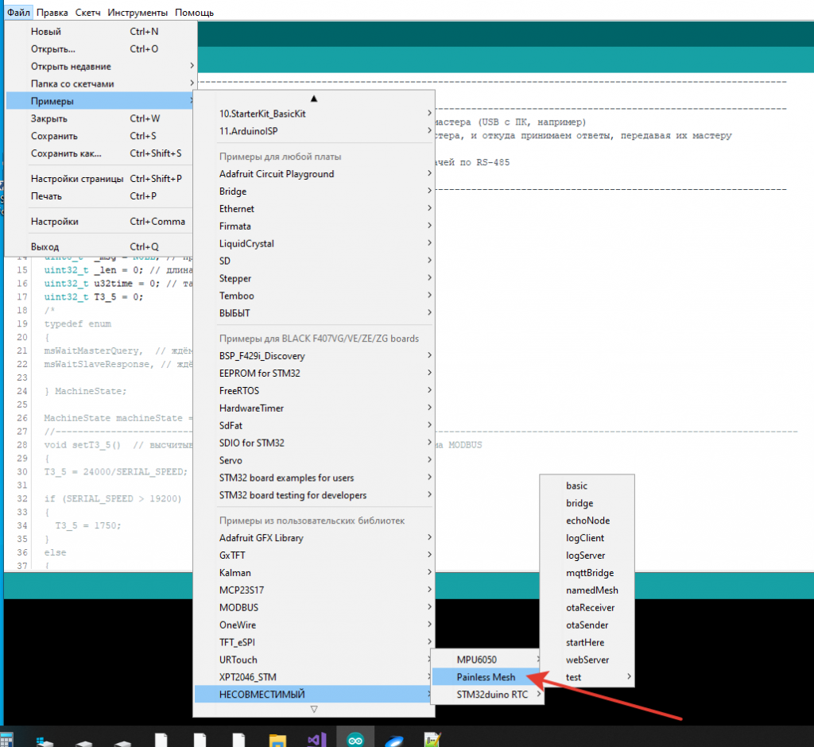Open the XPT2046_STM examples entry
The height and width of the screenshot is (747, 814).
pyautogui.click(x=313, y=677)
